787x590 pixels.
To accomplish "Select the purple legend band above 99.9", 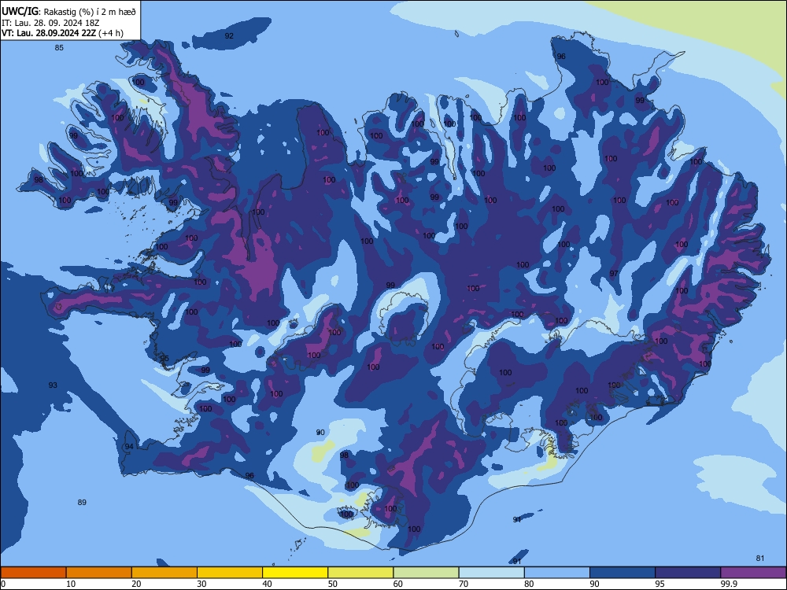I will click(753, 573).
